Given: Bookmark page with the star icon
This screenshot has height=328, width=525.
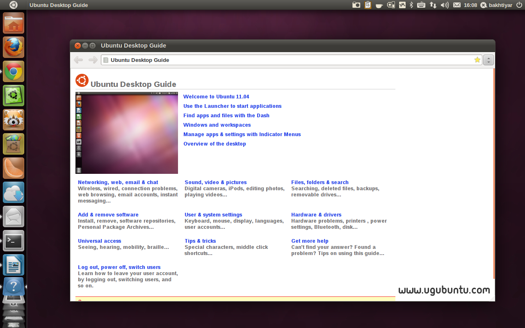Looking at the screenshot, I should [477, 60].
